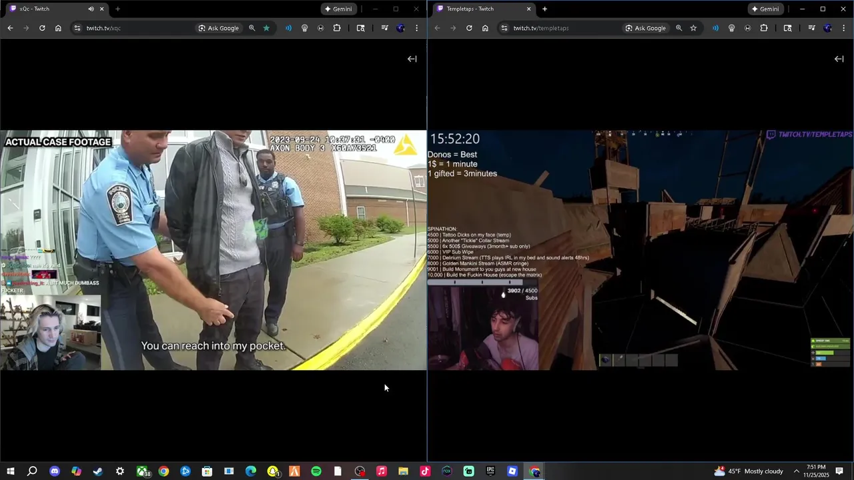Open new tab in xQc window
The height and width of the screenshot is (480, 854).
pyautogui.click(x=117, y=9)
